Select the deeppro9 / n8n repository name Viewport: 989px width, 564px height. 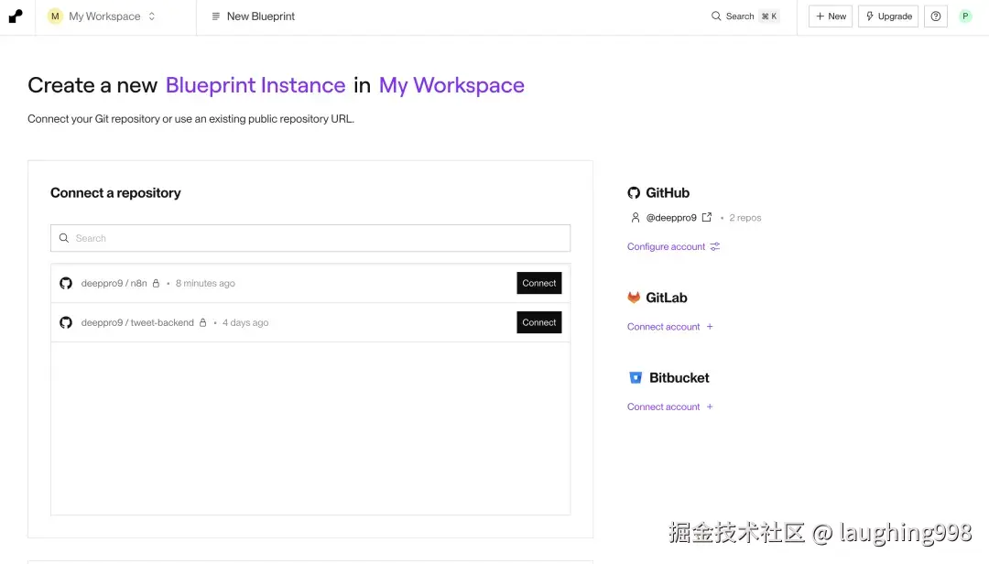point(114,283)
